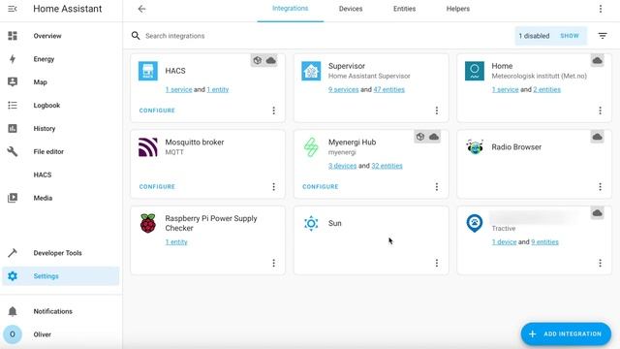Image resolution: width=620 pixels, height=349 pixels.
Task: Open Overview dashboard icon in sidebar
Action: tap(13, 36)
